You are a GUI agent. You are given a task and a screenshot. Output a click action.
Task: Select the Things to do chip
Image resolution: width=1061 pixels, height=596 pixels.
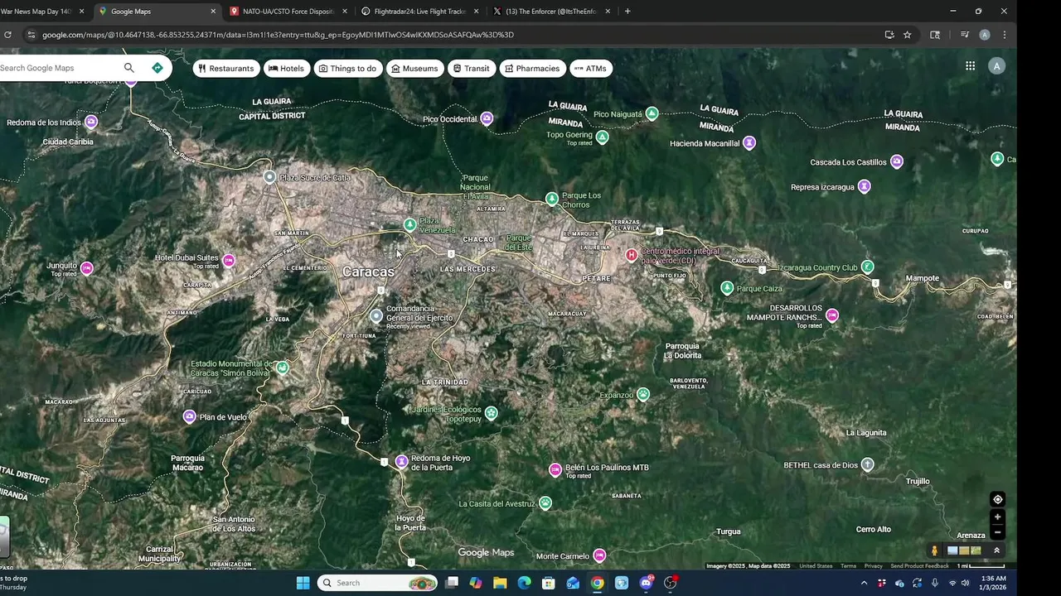pos(348,68)
